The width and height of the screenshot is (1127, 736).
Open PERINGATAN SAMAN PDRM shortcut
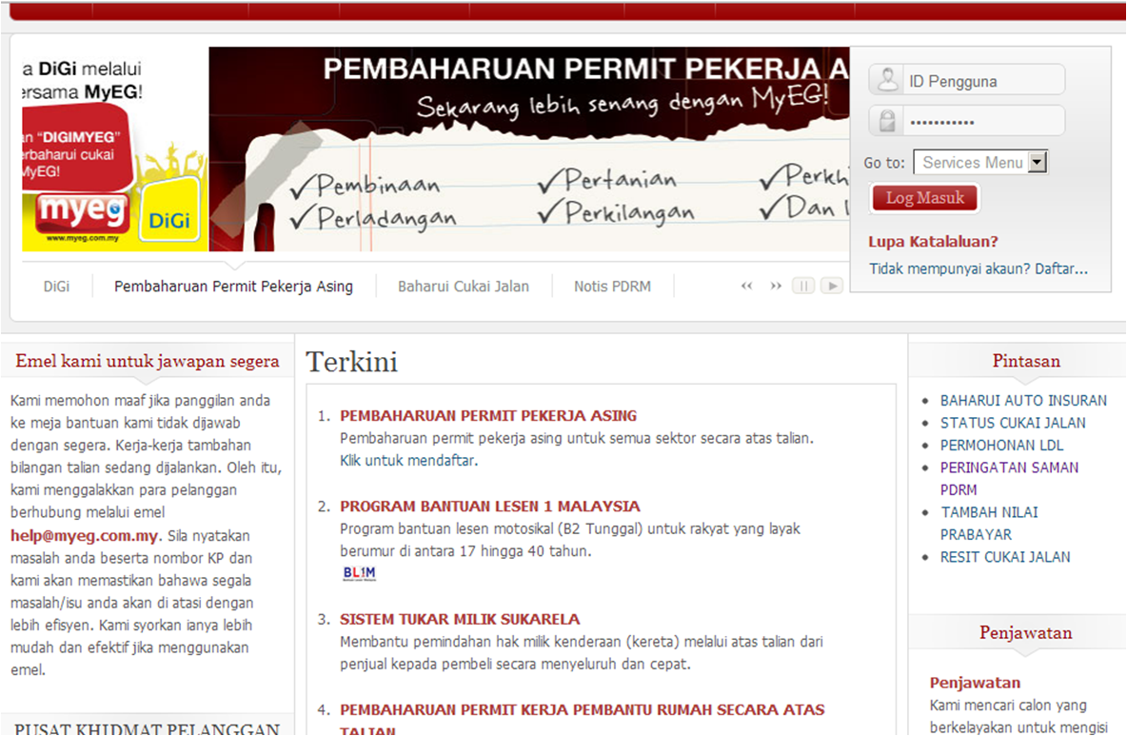[1009, 478]
